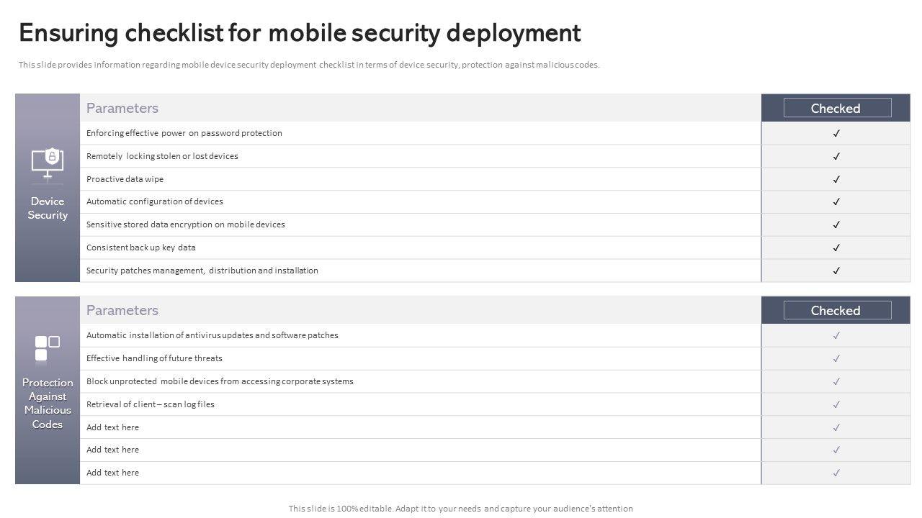922x518 pixels.
Task: Click checkmark for antivirus updates installation row
Action: click(x=836, y=335)
